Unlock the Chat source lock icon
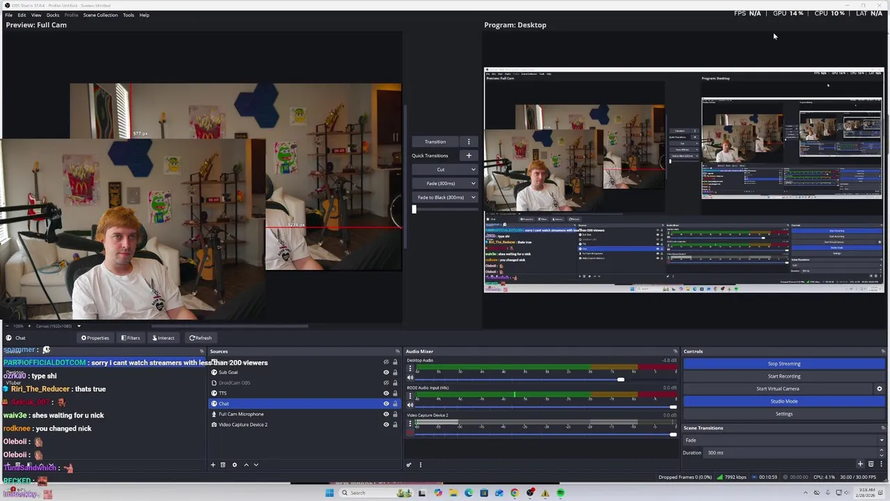The height and width of the screenshot is (501, 890). tap(395, 404)
